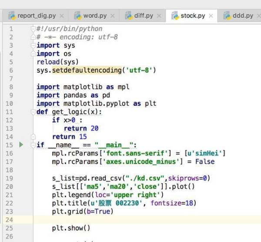
Task: Click the plt.show() call
Action: point(71,228)
